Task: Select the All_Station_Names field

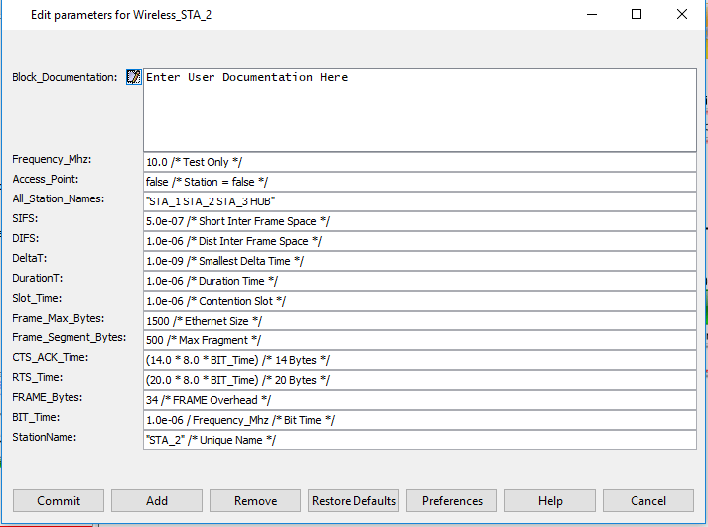Action: click(x=419, y=201)
